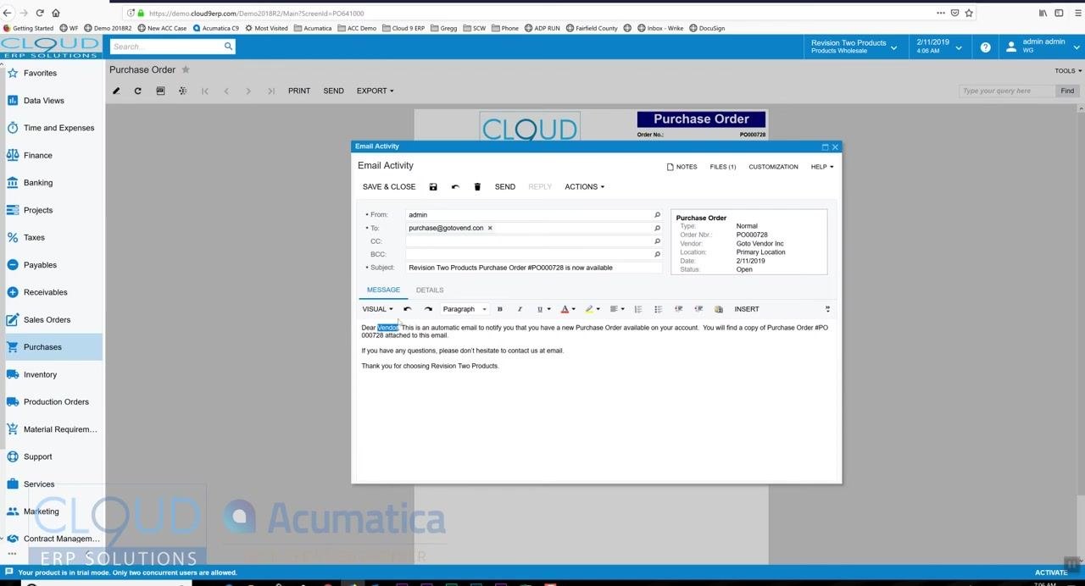Screen dimensions: 1085x586
Task: Choose the highlight color marker button
Action: 588,309
